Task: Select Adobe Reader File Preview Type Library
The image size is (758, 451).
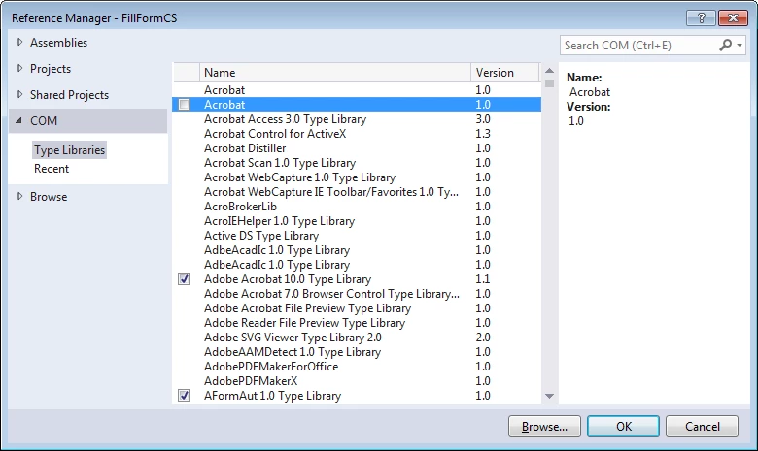Action: point(357,322)
